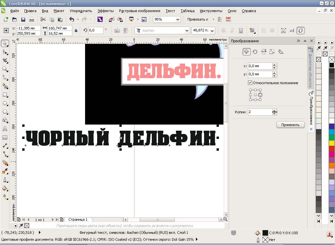Open the Диспетчер объектов docker tab
This screenshot has width=335, height=245.
click(310, 67)
